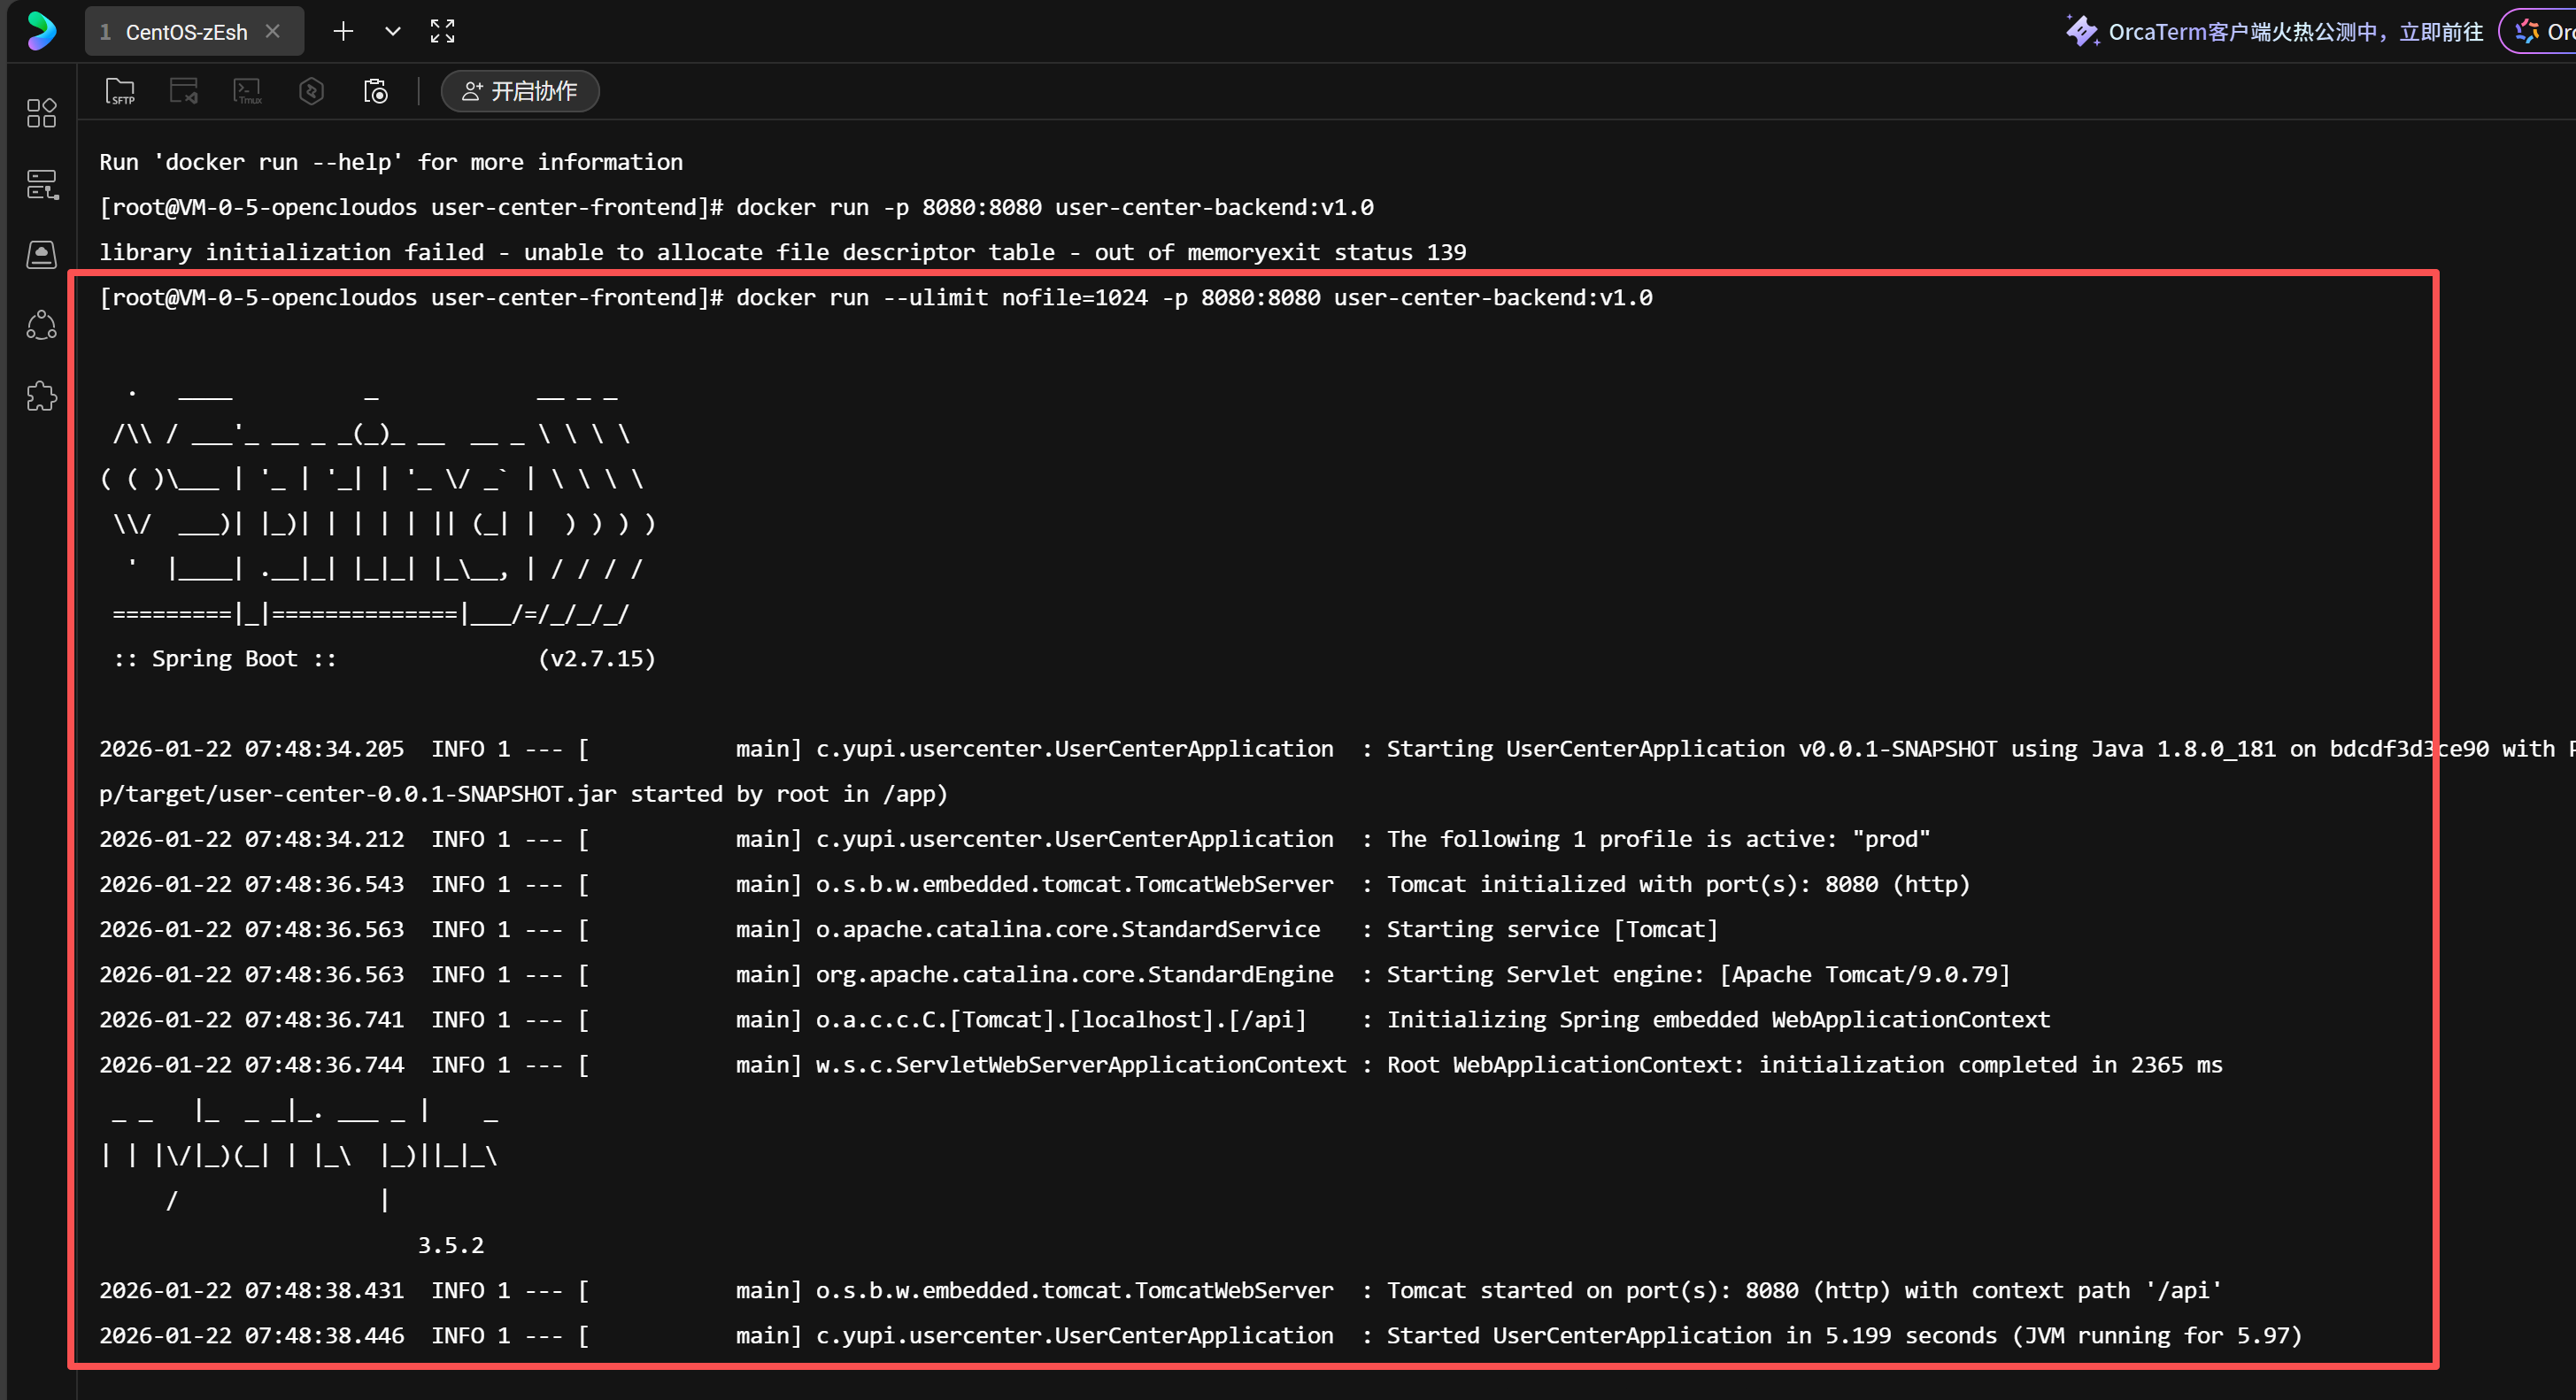Viewport: 2576px width, 1400px height.
Task: Close the CentOS-zEsh tab
Action: click(x=273, y=31)
